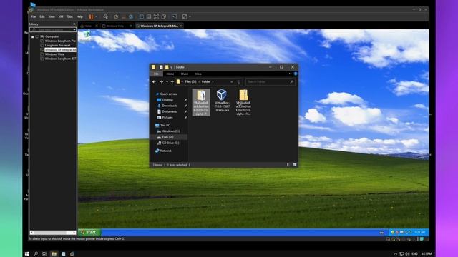Screen dimensions: 458x257
Task: Open the VMware File menu
Action: point(34,17)
